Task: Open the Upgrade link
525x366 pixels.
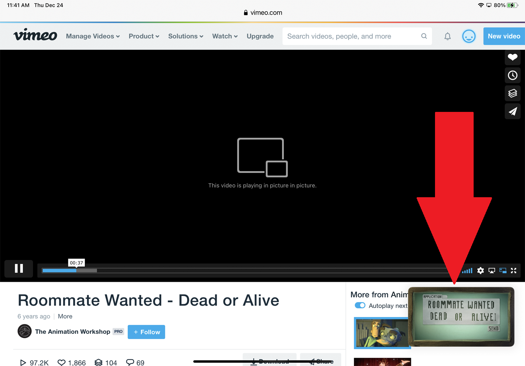Action: (260, 36)
